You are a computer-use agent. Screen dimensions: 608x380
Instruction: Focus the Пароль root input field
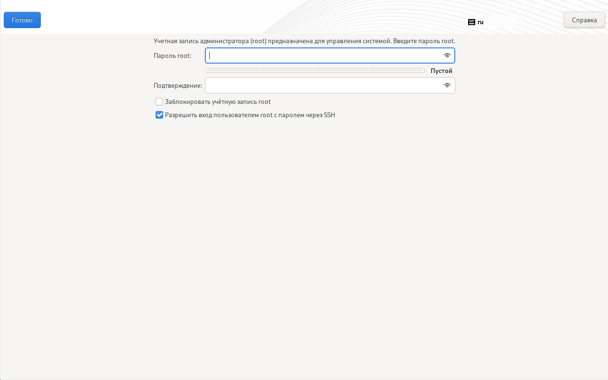click(x=330, y=56)
